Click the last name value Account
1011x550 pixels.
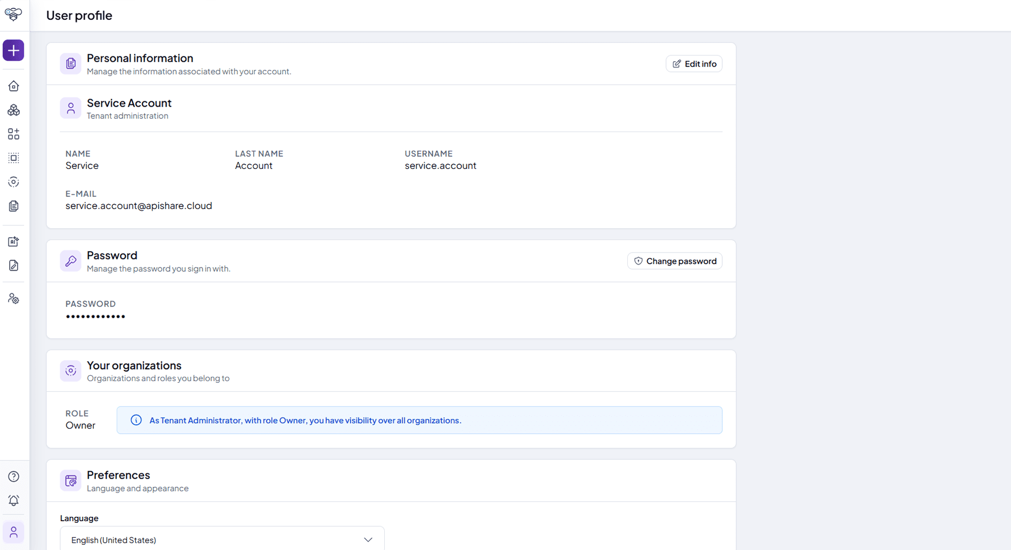pos(254,166)
